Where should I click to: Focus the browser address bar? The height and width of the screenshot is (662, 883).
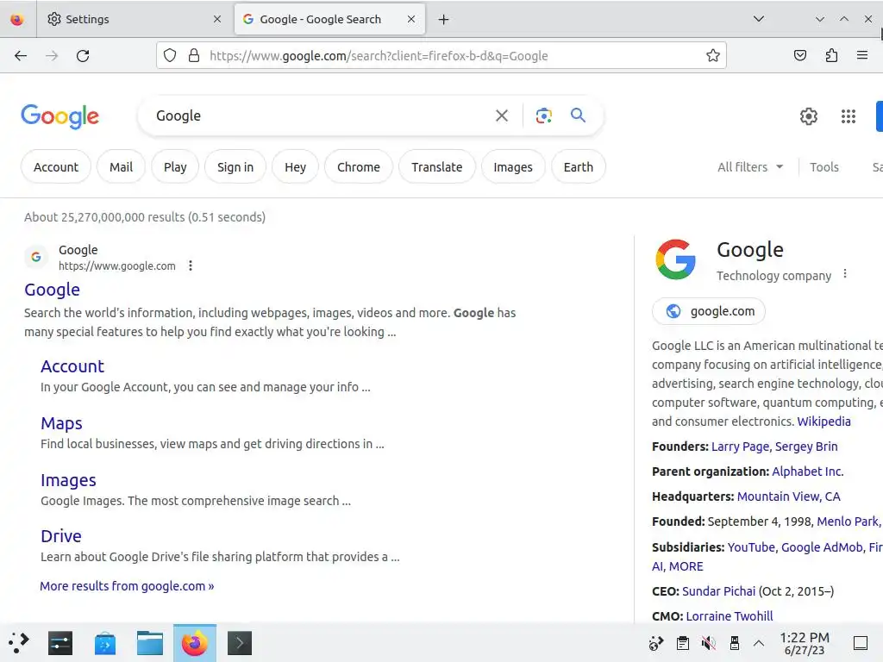(441, 55)
